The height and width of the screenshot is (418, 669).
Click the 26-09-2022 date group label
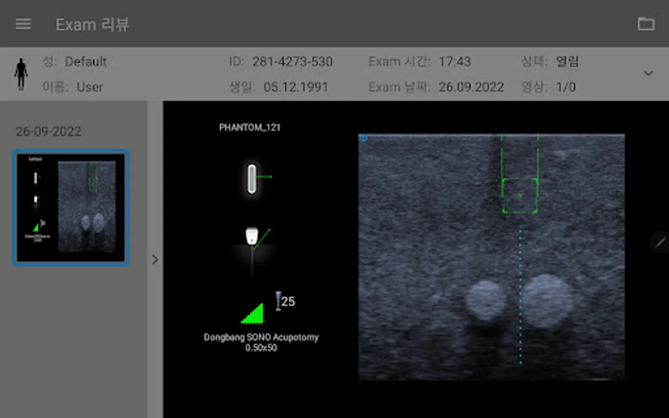(48, 131)
